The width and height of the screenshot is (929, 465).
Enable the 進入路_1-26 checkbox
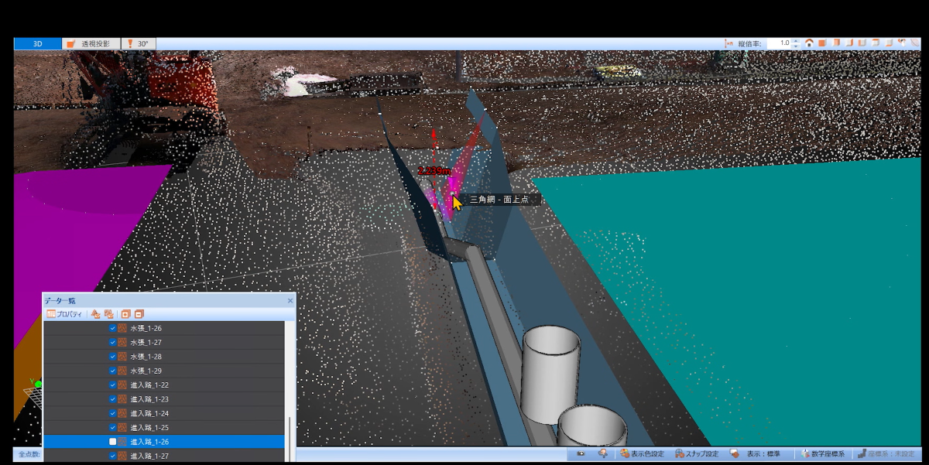(112, 442)
